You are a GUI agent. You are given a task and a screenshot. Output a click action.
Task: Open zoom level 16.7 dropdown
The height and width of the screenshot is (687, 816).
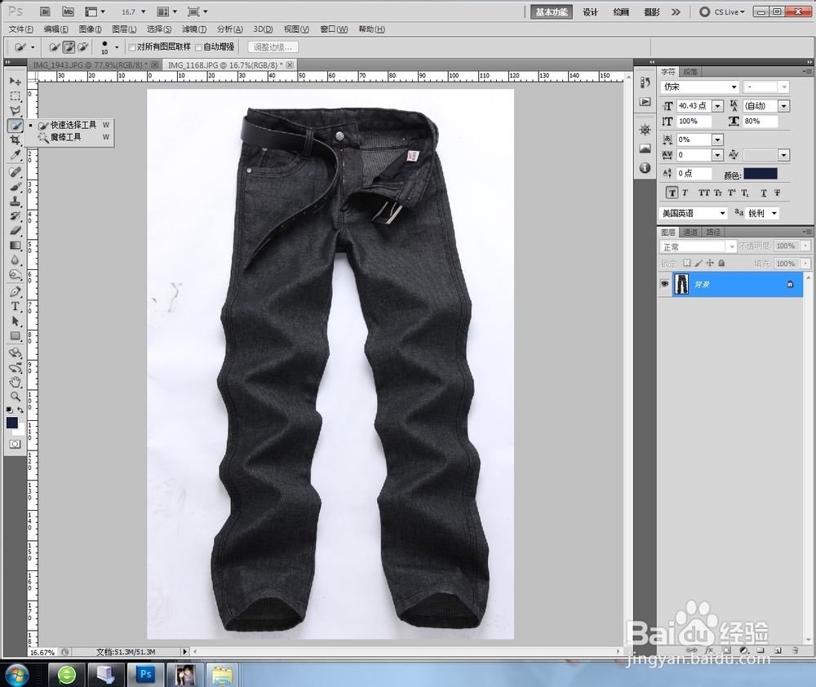coord(143,11)
